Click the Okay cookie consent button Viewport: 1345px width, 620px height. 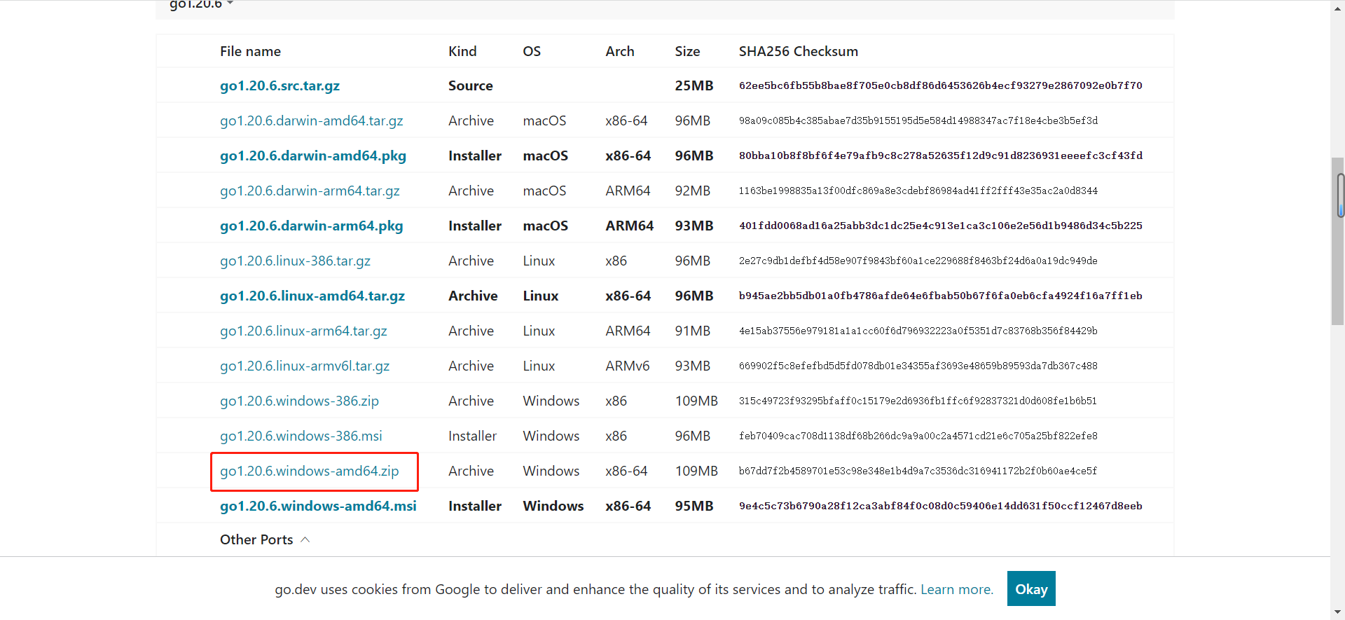[1030, 588]
